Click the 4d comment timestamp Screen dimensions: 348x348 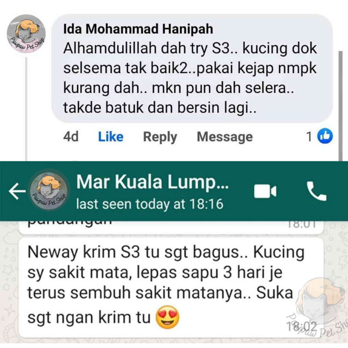pyautogui.click(x=71, y=136)
